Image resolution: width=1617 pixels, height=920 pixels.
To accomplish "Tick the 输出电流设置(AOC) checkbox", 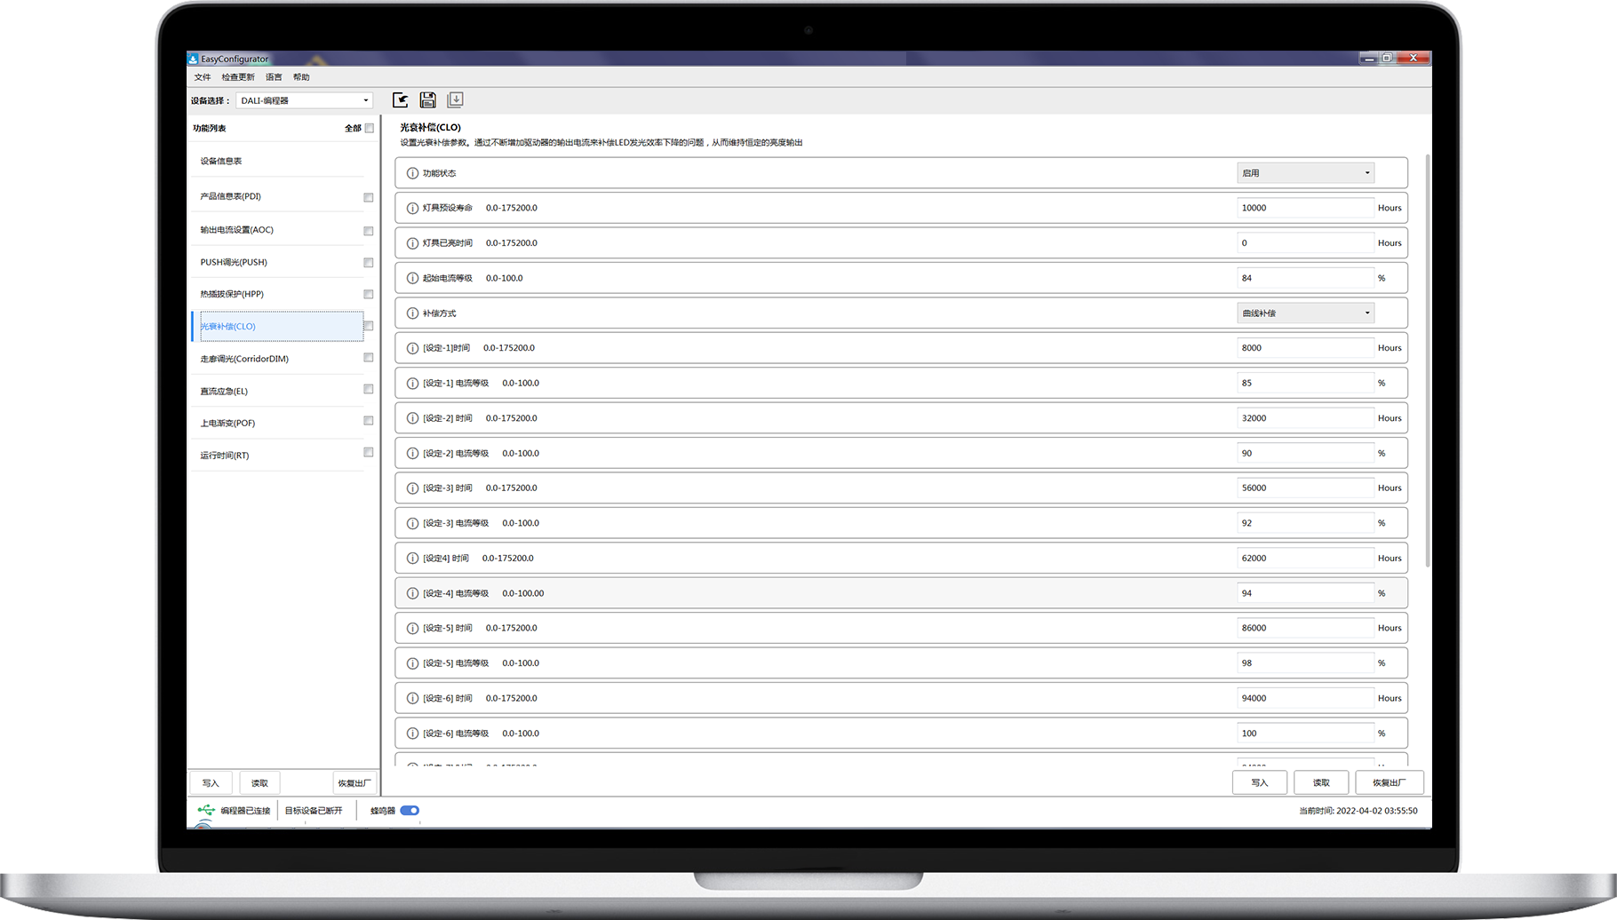I will click(369, 231).
